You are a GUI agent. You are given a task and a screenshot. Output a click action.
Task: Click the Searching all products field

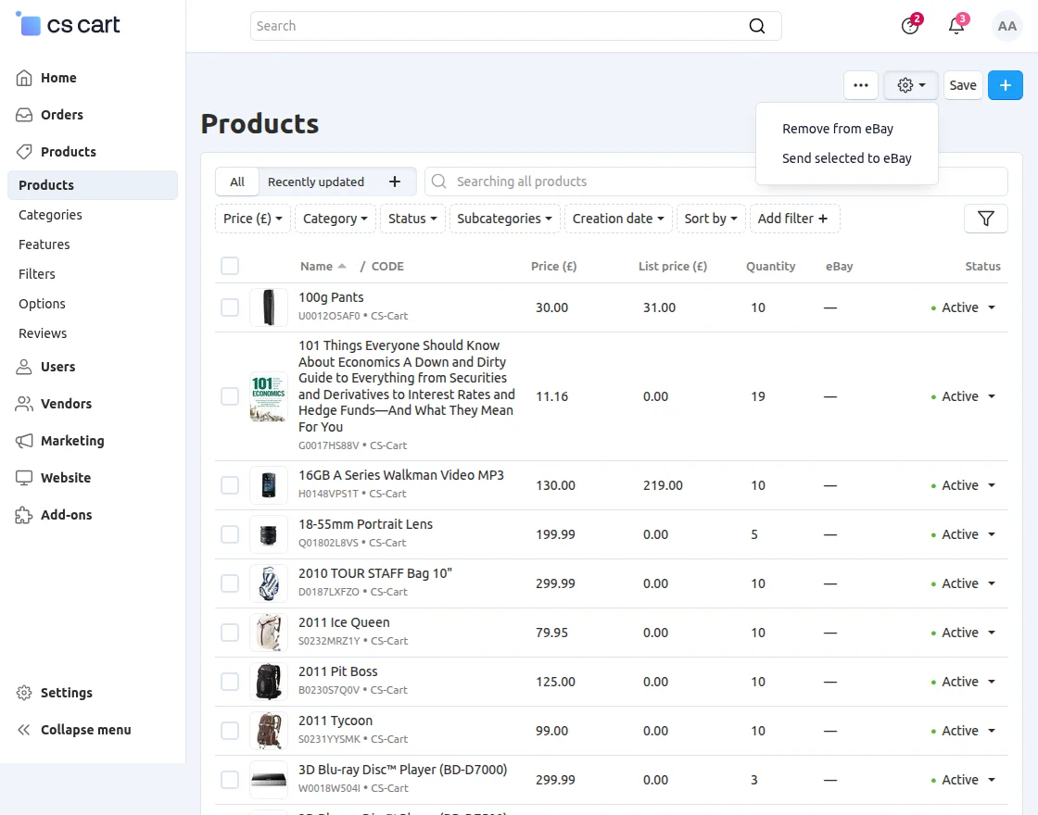(x=715, y=182)
